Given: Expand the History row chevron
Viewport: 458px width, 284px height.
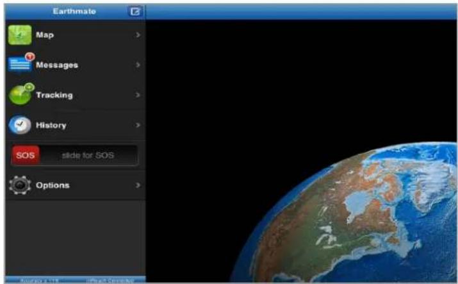Looking at the screenshot, I should pyautogui.click(x=138, y=125).
